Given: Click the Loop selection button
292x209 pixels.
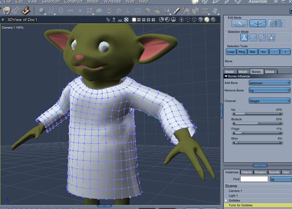Looking at the screenshot, I should click(x=231, y=52).
